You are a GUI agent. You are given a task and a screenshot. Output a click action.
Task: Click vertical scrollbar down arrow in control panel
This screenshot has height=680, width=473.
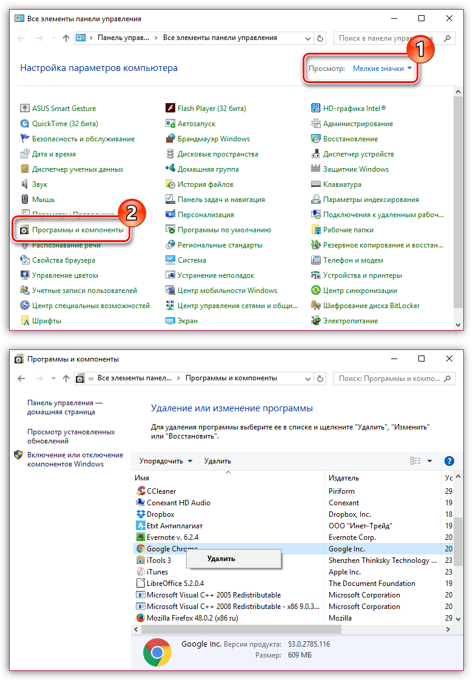(458, 325)
